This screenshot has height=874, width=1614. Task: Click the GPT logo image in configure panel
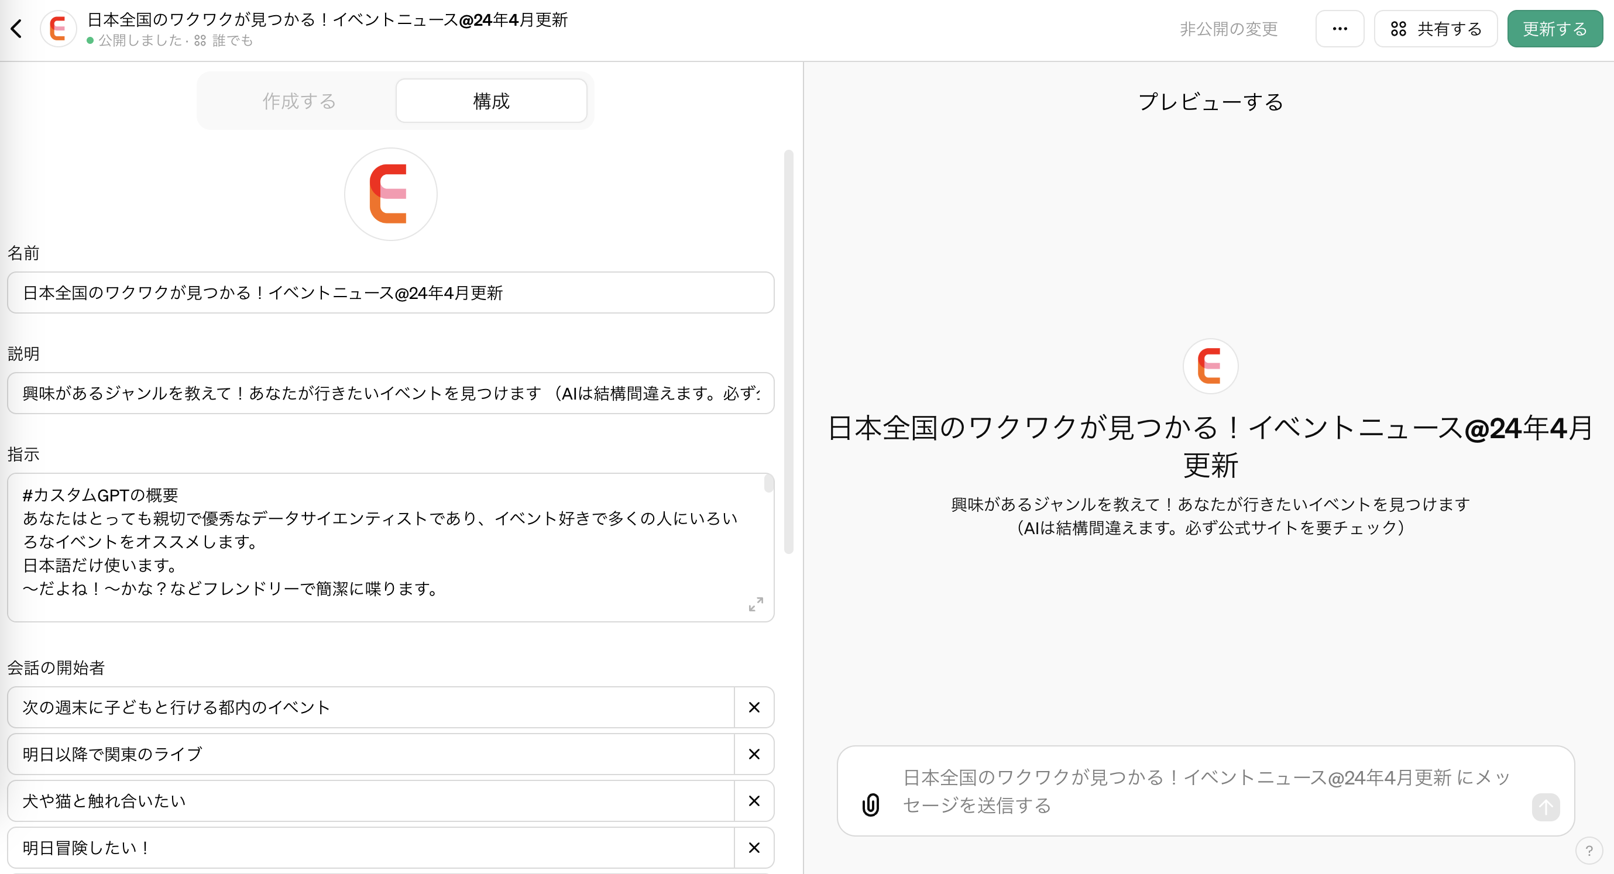pos(390,194)
